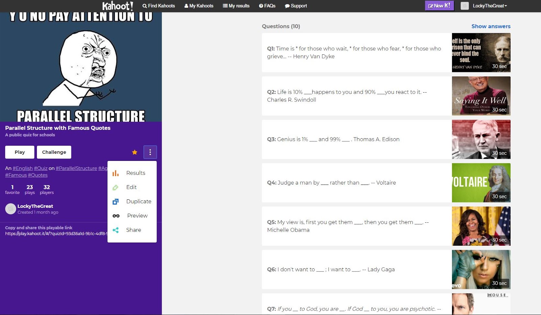The width and height of the screenshot is (541, 315).
Task: Click 'Created 1 month ago' text
Action: pos(38,212)
